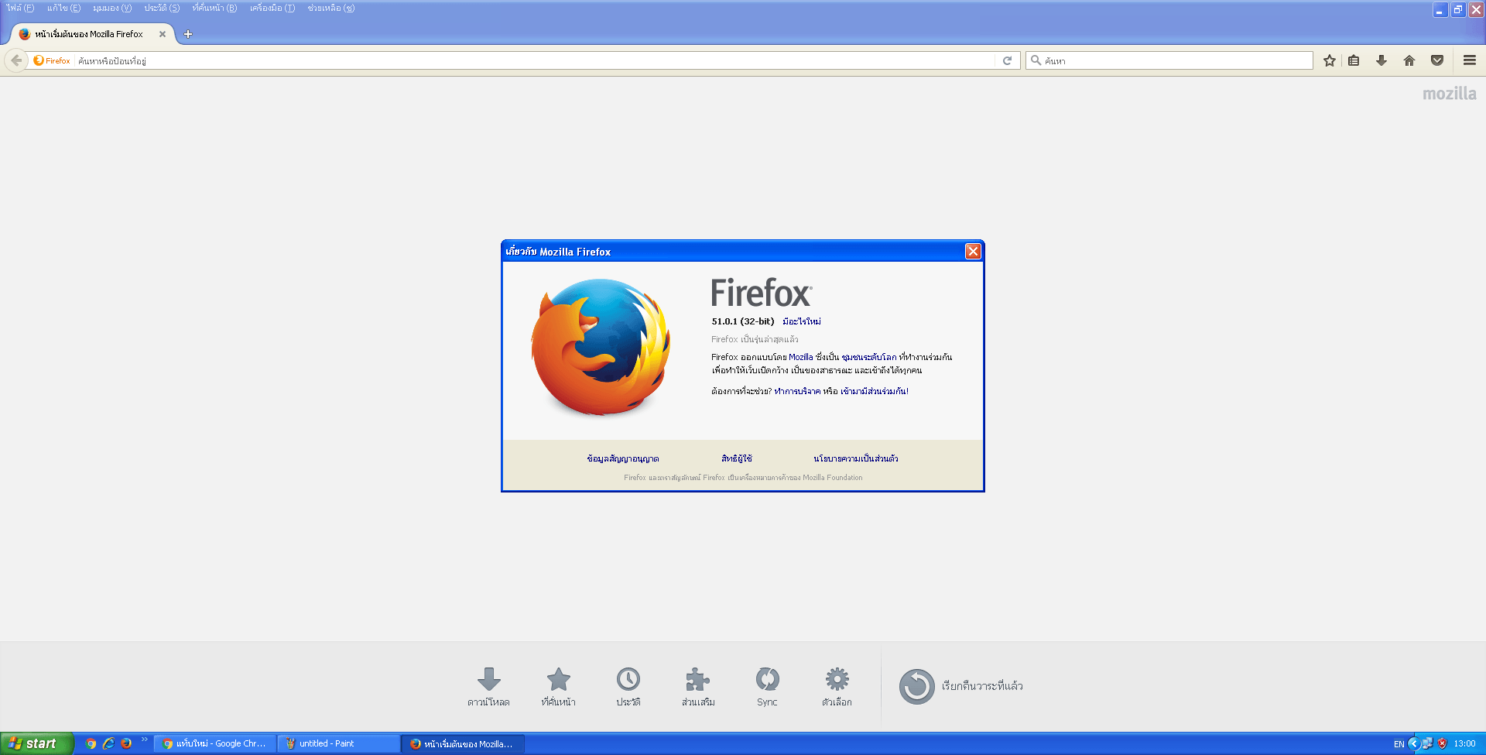Open Bookmarks star on start page
This screenshot has height=755, width=1486.
(558, 687)
